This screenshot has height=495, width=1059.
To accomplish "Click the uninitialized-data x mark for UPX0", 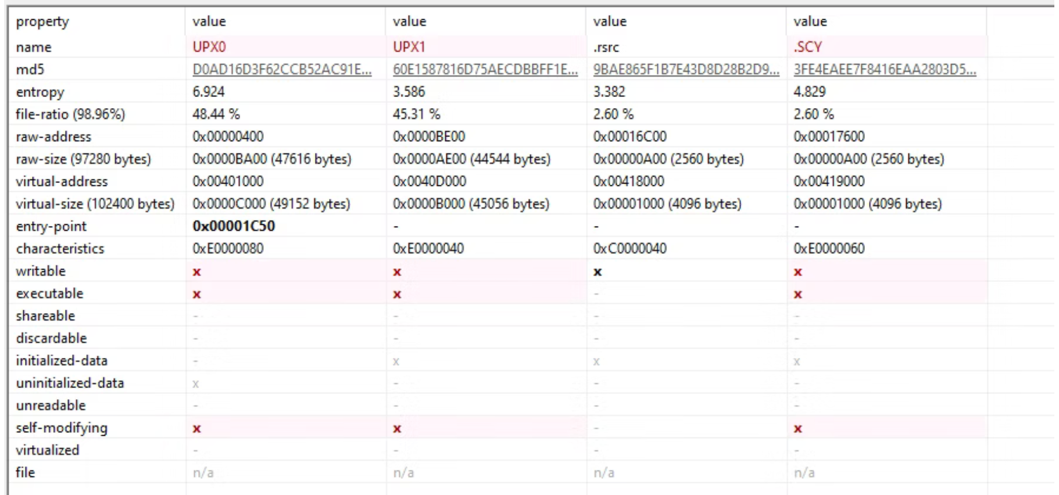I will (x=196, y=384).
